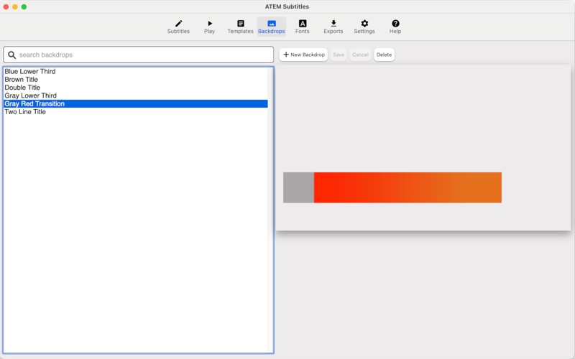Open the Fonts tab
The image size is (575, 359).
(x=302, y=27)
